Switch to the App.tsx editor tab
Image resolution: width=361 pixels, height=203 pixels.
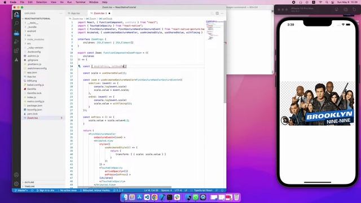click(76, 14)
